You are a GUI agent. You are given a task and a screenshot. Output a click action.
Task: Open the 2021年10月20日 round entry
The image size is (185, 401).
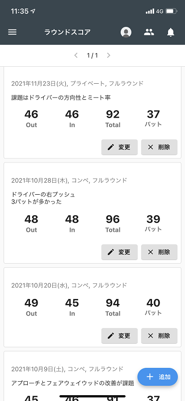[92, 307]
